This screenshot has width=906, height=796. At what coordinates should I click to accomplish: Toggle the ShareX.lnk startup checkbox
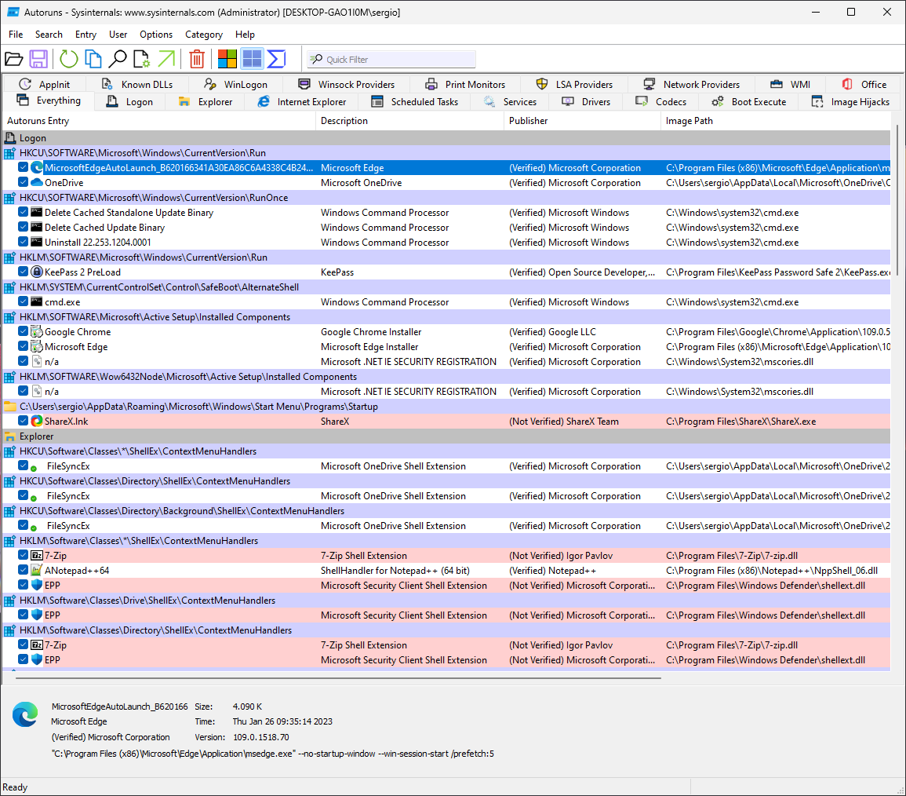click(24, 422)
